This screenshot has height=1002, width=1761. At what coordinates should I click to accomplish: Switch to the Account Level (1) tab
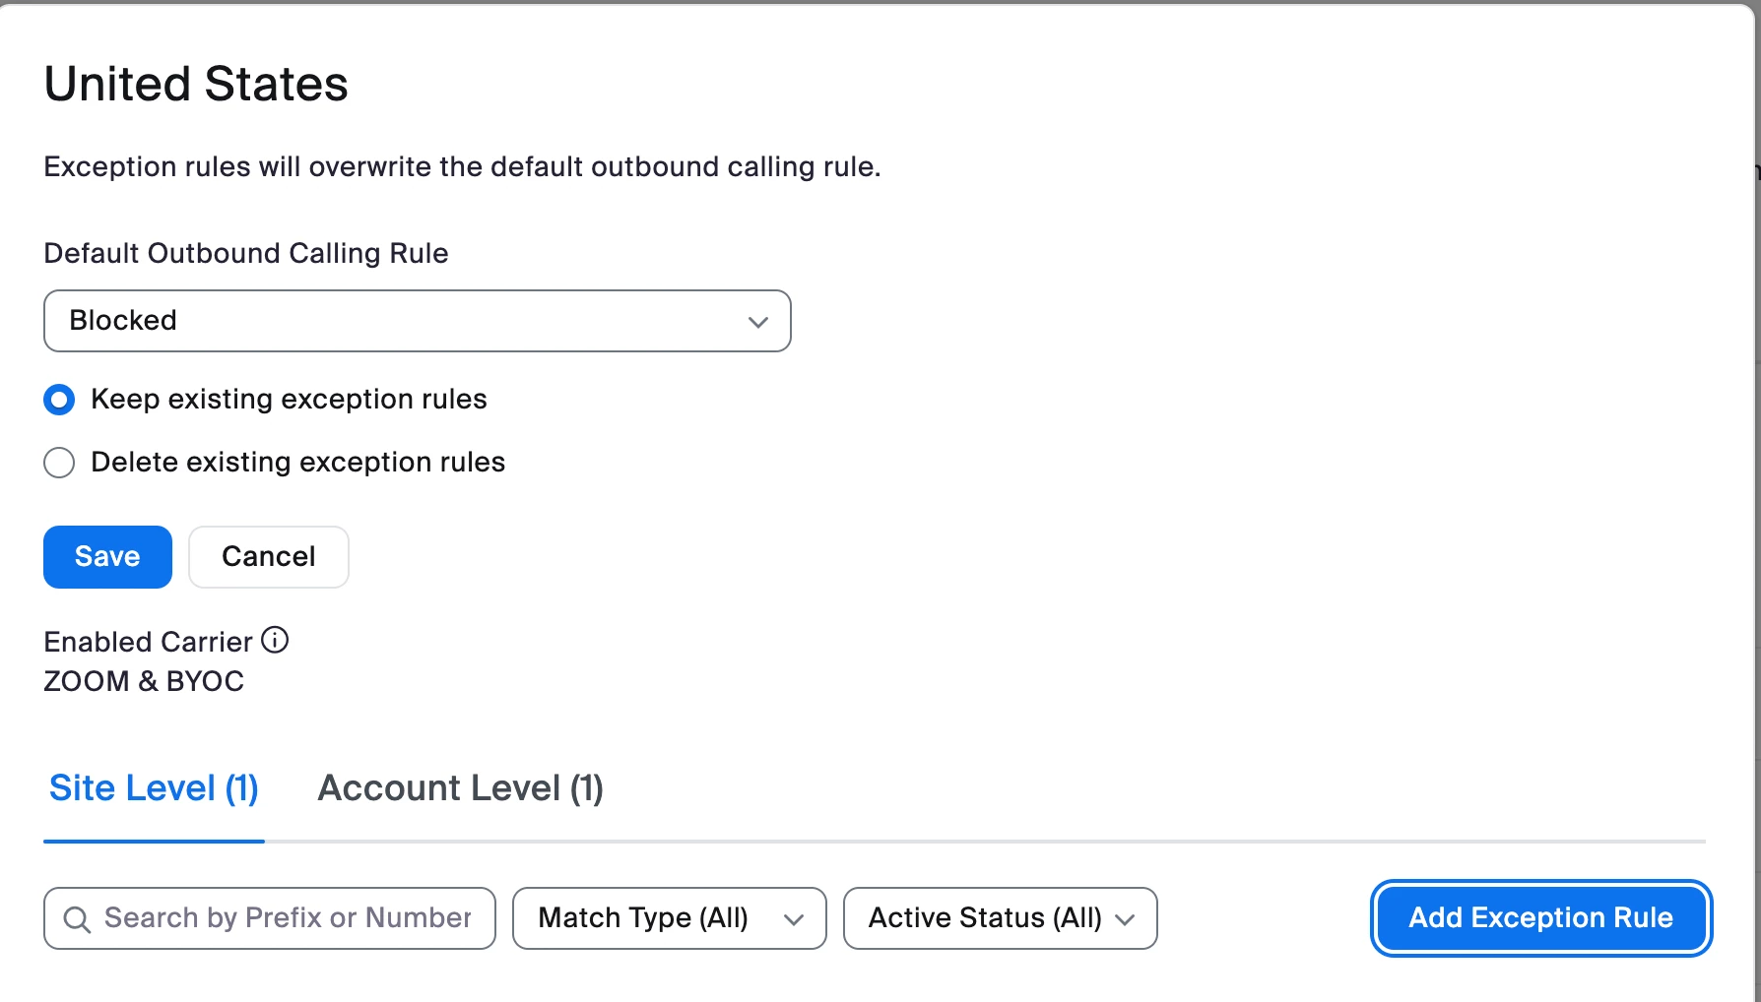coord(460,788)
